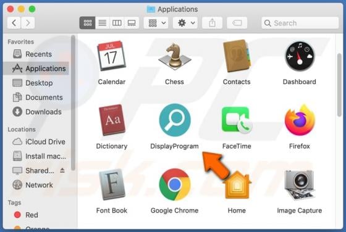Screen dimensions: 346x232
Task: Open iCloud Drive in the sidebar
Action: coord(36,142)
